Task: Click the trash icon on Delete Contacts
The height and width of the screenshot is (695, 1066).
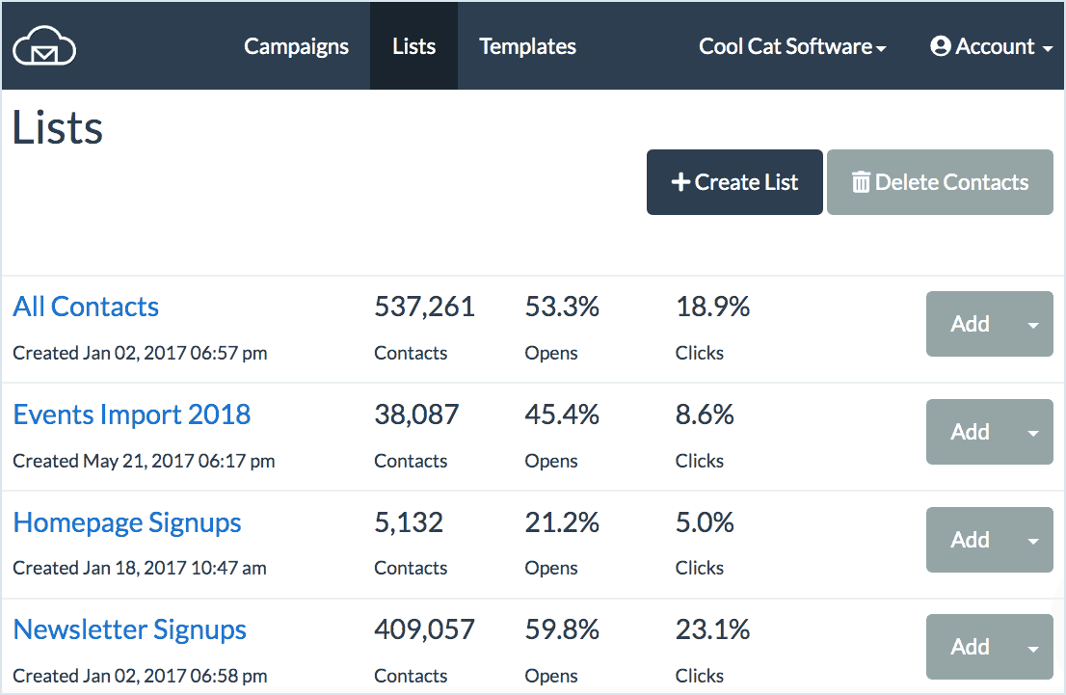Action: coord(861,182)
